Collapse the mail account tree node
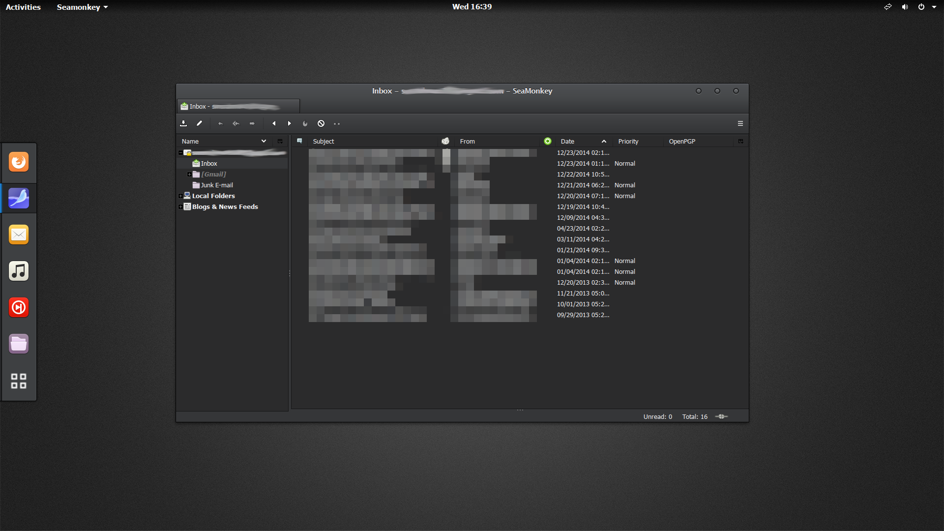Image resolution: width=944 pixels, height=531 pixels. coord(180,152)
